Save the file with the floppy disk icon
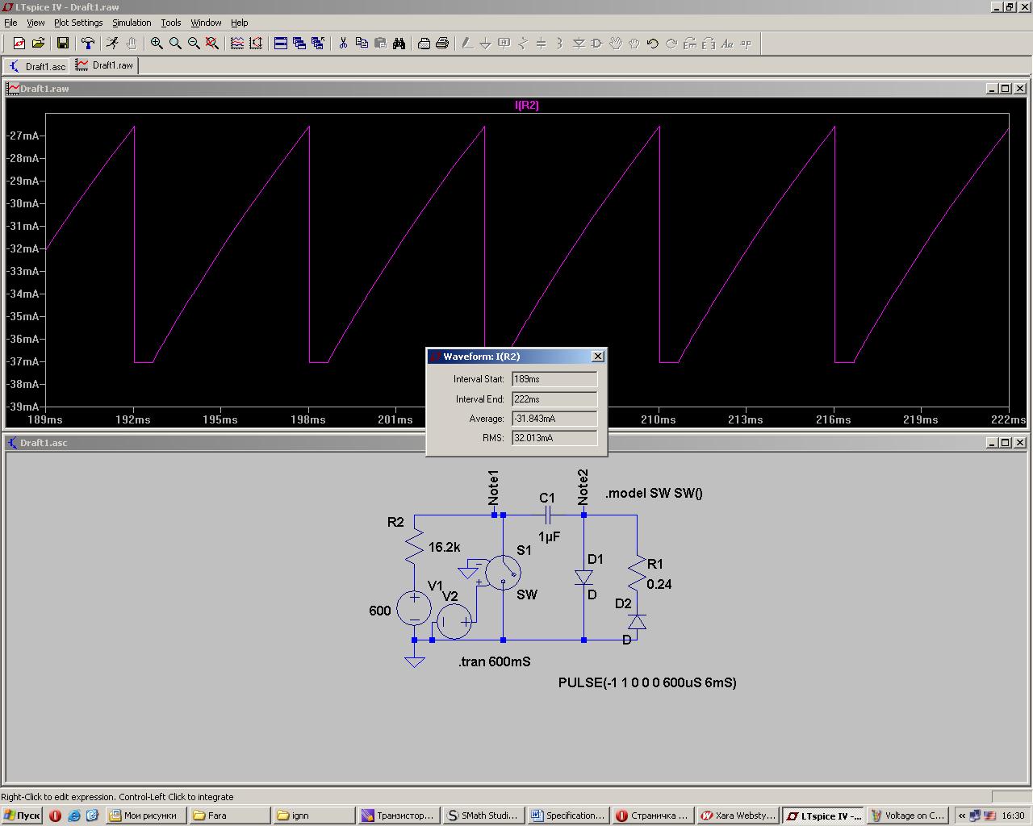The height and width of the screenshot is (826, 1033). (63, 44)
